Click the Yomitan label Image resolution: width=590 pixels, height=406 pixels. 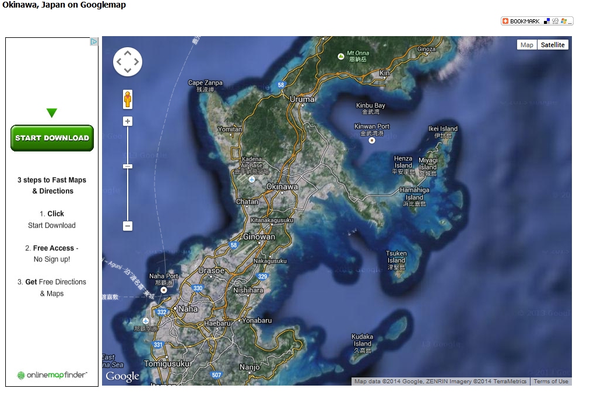pos(230,129)
